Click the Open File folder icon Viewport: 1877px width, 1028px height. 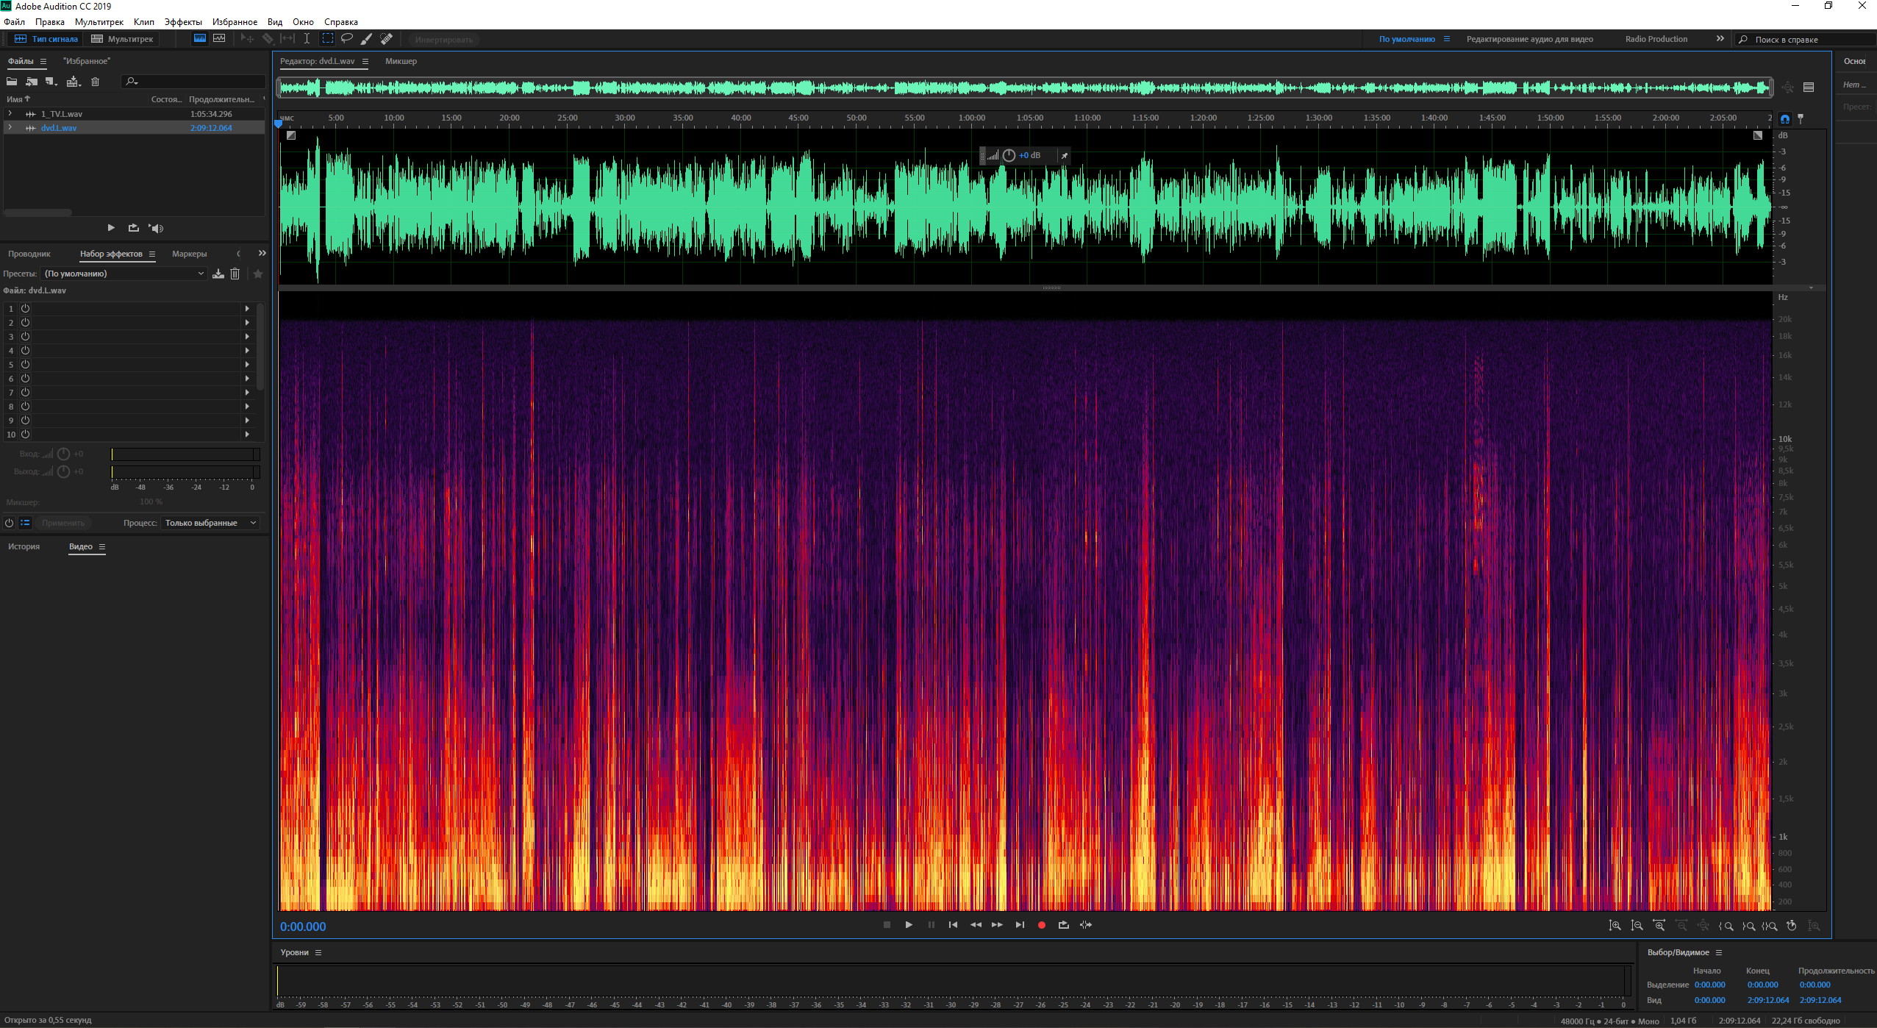point(12,82)
